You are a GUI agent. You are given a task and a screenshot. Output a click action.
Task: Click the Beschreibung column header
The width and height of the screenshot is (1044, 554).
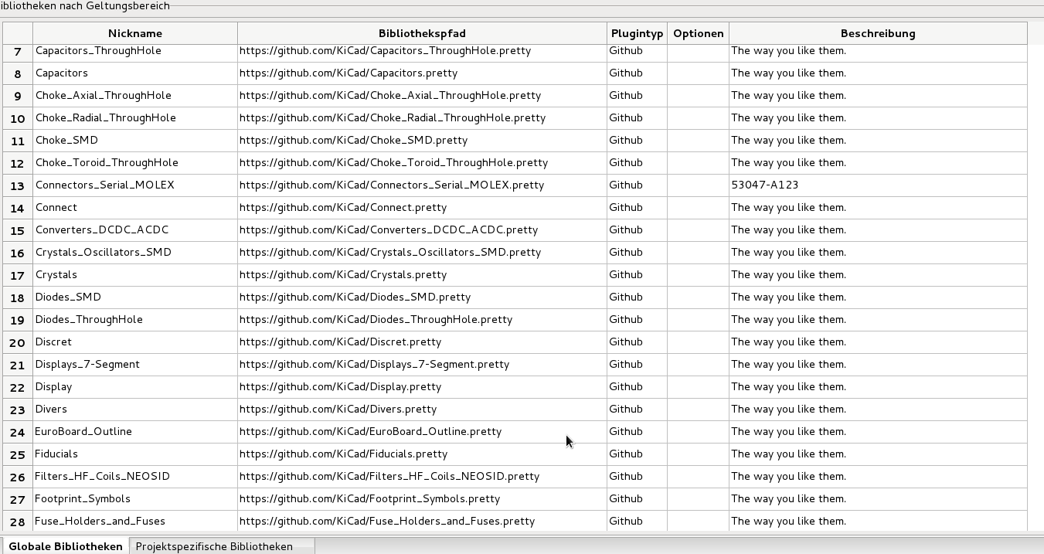[878, 33]
